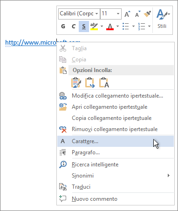Paste keep text only icon
Screen dimensions: 178x211
(104, 83)
